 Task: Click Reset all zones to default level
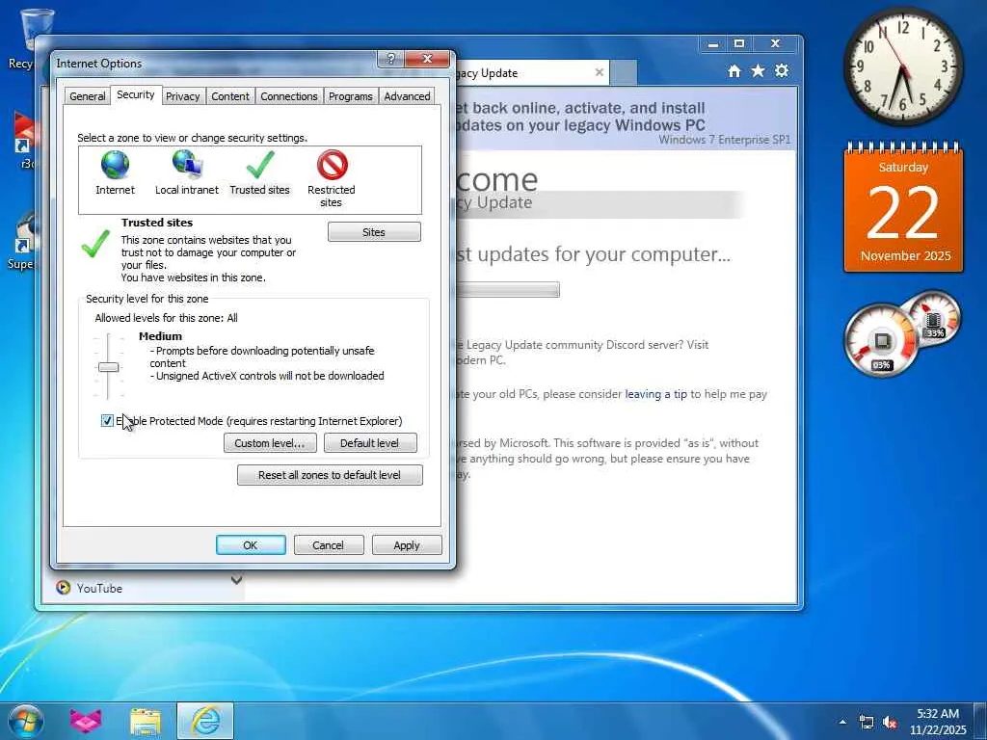[330, 475]
